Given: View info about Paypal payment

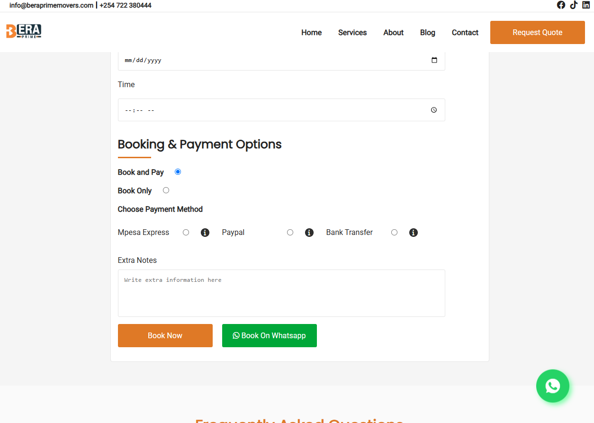Looking at the screenshot, I should click(309, 232).
